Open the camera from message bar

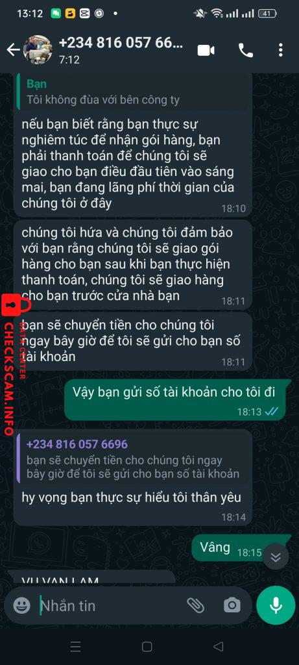pyautogui.click(x=232, y=605)
